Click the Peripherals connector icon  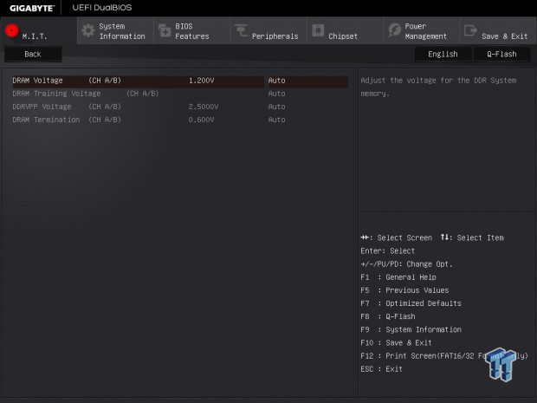[x=241, y=30]
